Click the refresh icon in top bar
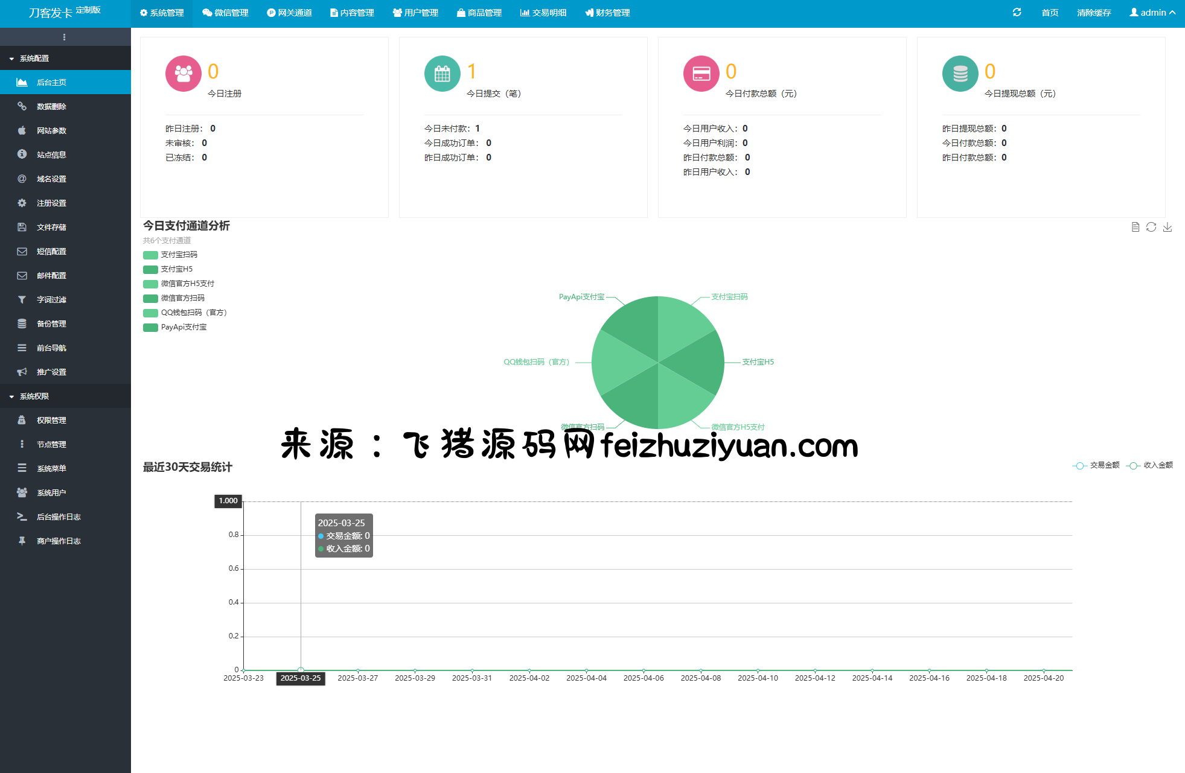The height and width of the screenshot is (773, 1185). pyautogui.click(x=1017, y=12)
